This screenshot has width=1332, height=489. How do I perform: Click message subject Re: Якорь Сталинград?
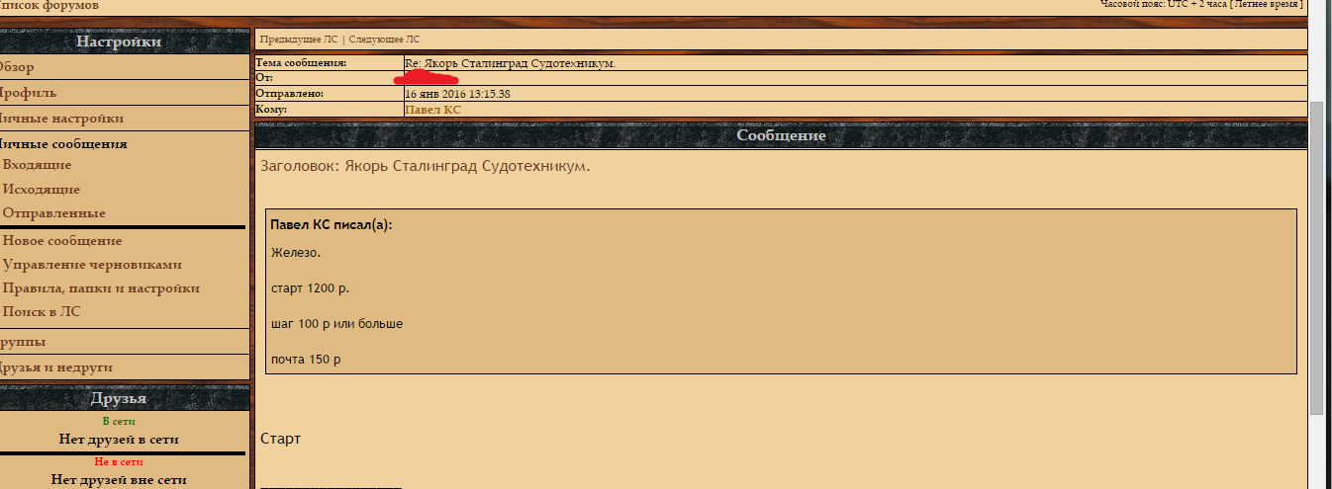pyautogui.click(x=510, y=63)
